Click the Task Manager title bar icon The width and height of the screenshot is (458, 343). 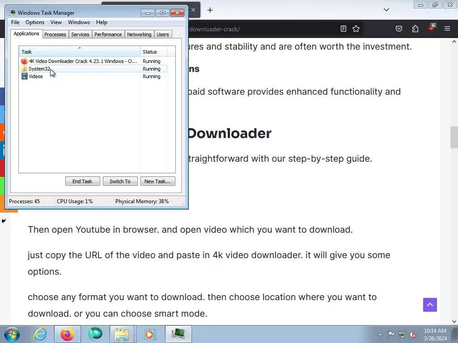click(x=12, y=13)
